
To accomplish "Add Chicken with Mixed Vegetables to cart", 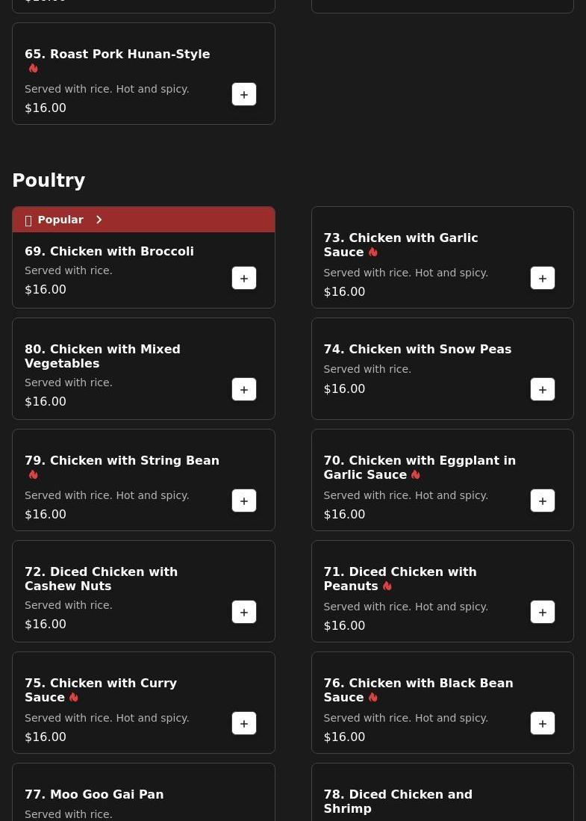I will 244,389.
